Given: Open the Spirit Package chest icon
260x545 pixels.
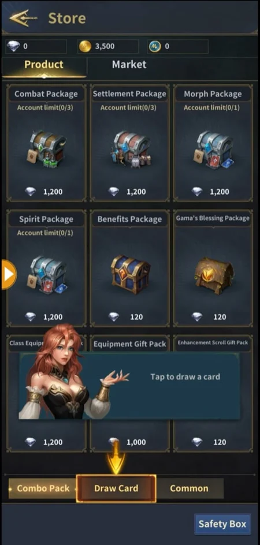Looking at the screenshot, I should [x=47, y=275].
